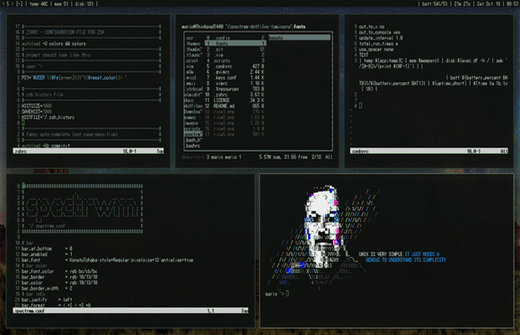Click 'out_to_x no' line in conkyrc
The height and width of the screenshot is (335, 520).
pos(372,27)
